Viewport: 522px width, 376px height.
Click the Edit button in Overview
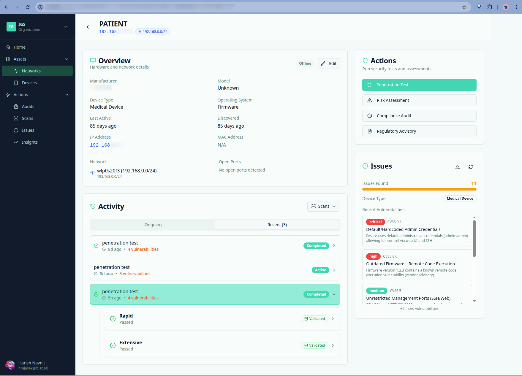pos(328,64)
